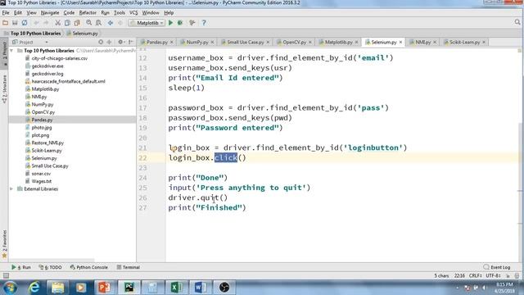Click the Search Everywhere magnifier in the top right

point(517,22)
